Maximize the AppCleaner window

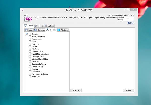[x=128, y=10]
